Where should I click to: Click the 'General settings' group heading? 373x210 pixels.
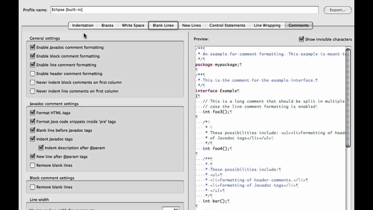pyautogui.click(x=45, y=38)
